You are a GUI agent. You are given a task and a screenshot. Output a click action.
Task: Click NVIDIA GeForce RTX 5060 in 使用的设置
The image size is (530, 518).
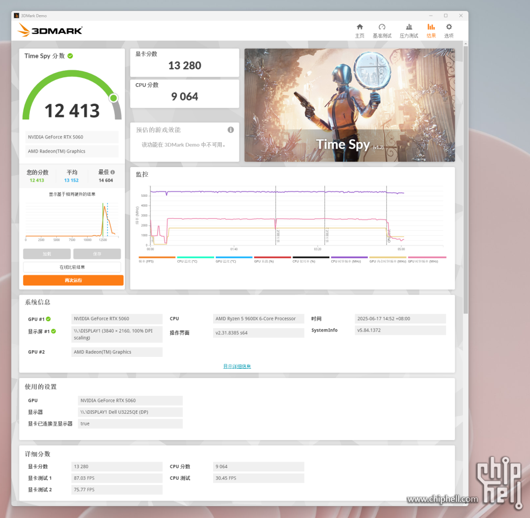[x=130, y=401]
